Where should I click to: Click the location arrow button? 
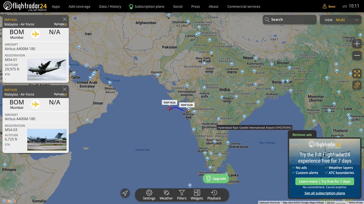pyautogui.click(x=125, y=193)
